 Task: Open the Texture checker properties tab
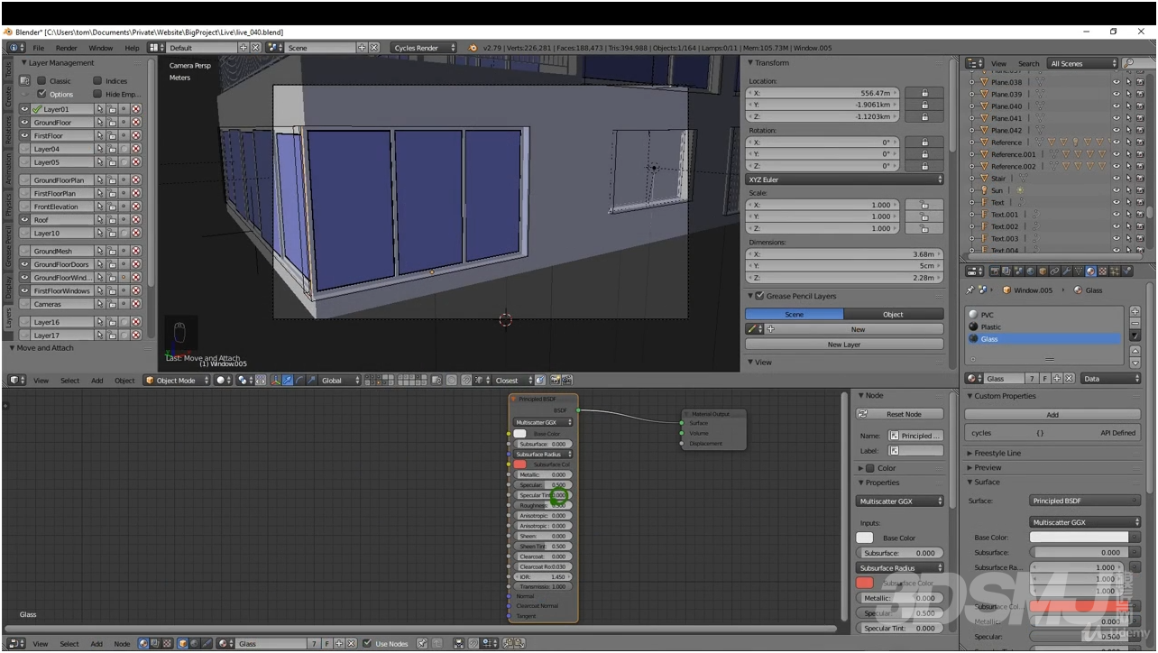click(1103, 271)
